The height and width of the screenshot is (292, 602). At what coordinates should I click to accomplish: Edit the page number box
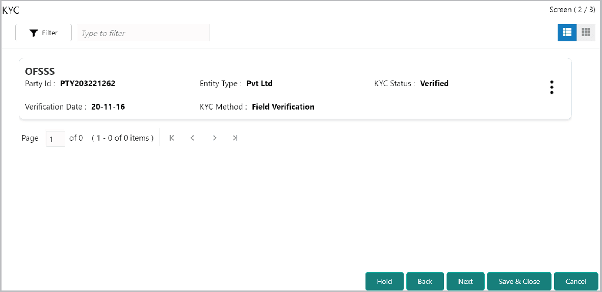[55, 139]
